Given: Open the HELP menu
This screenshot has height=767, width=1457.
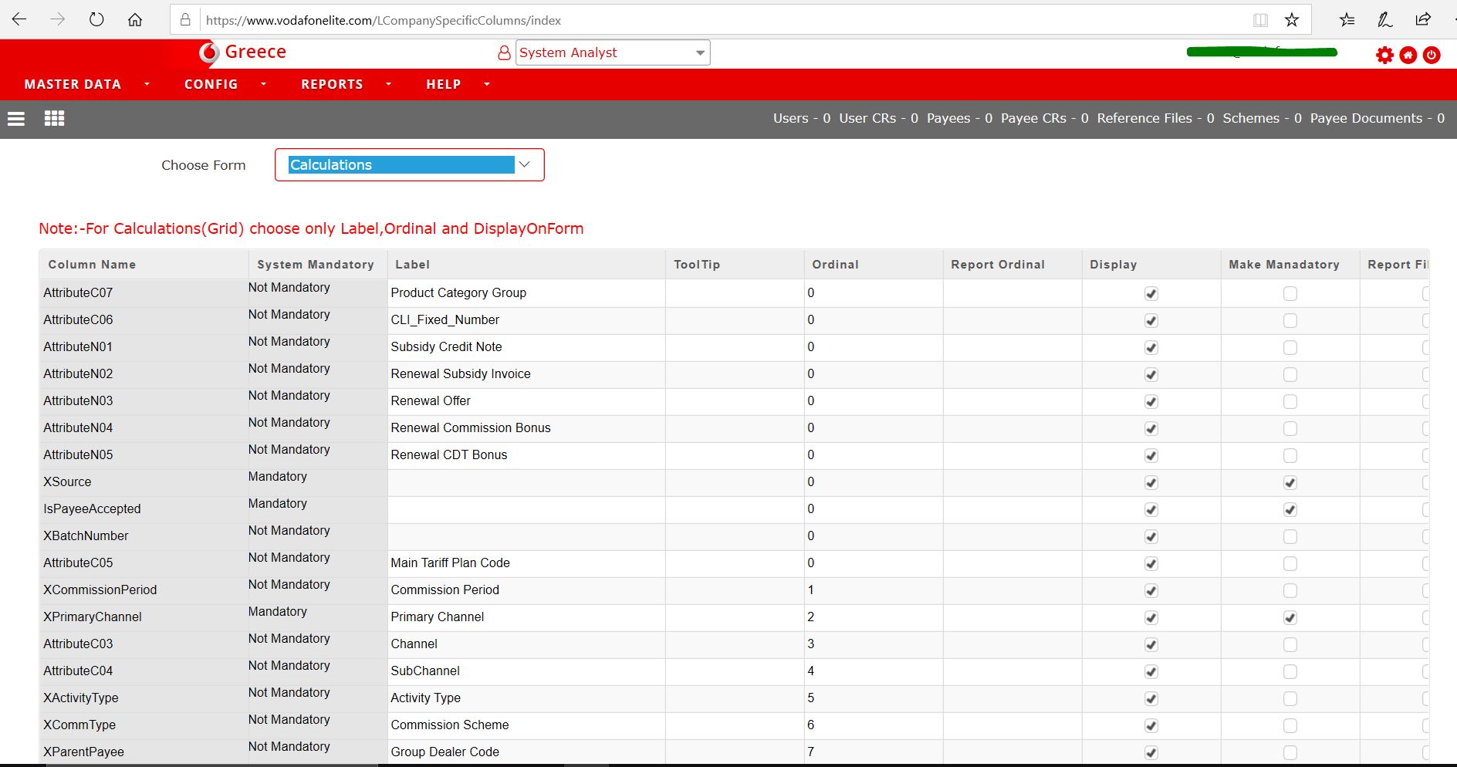Looking at the screenshot, I should (x=444, y=84).
